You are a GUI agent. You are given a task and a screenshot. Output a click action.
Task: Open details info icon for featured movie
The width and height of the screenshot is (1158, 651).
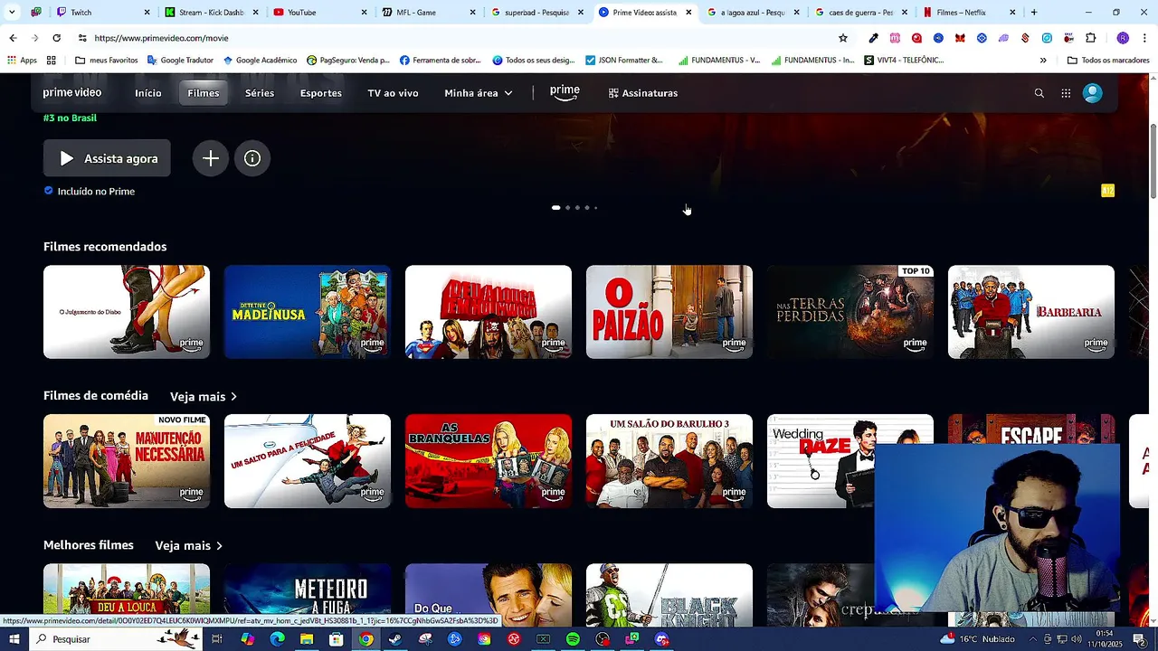pos(252,158)
